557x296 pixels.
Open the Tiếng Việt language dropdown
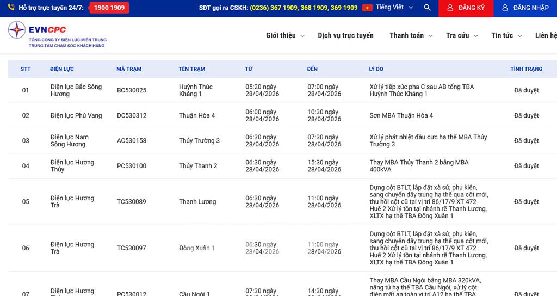pyautogui.click(x=394, y=8)
